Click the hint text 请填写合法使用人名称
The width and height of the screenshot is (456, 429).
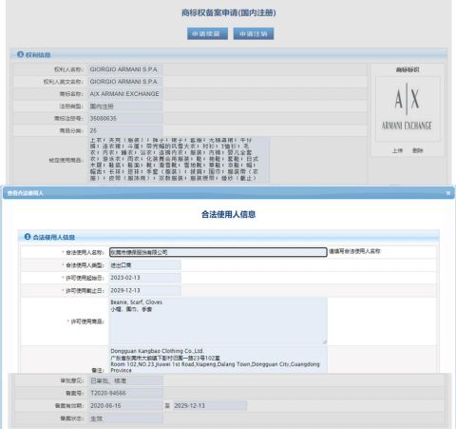(x=354, y=251)
